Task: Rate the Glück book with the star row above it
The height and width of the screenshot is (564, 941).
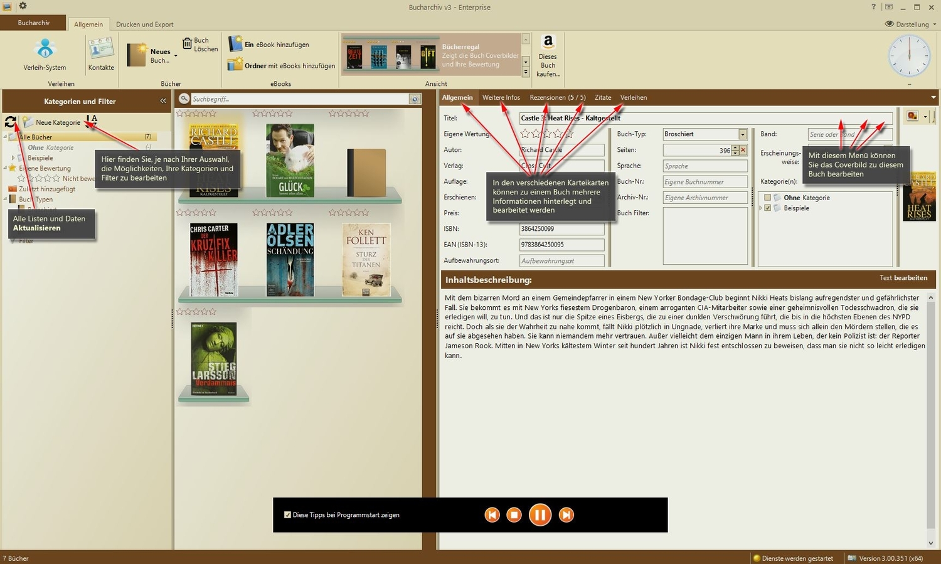Action: (272, 114)
